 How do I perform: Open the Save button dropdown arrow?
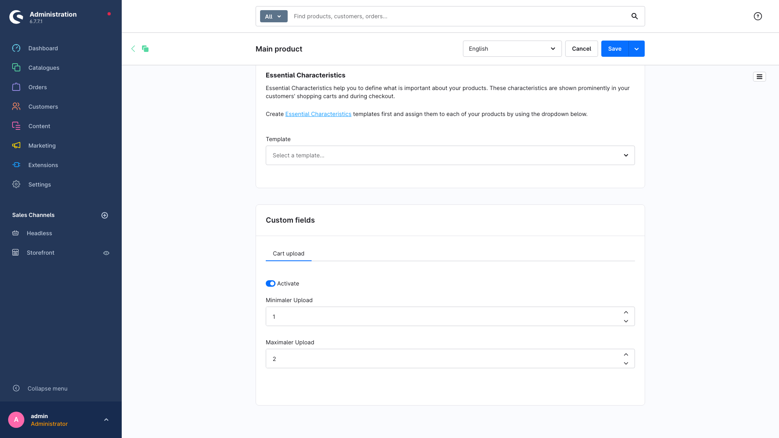click(637, 49)
